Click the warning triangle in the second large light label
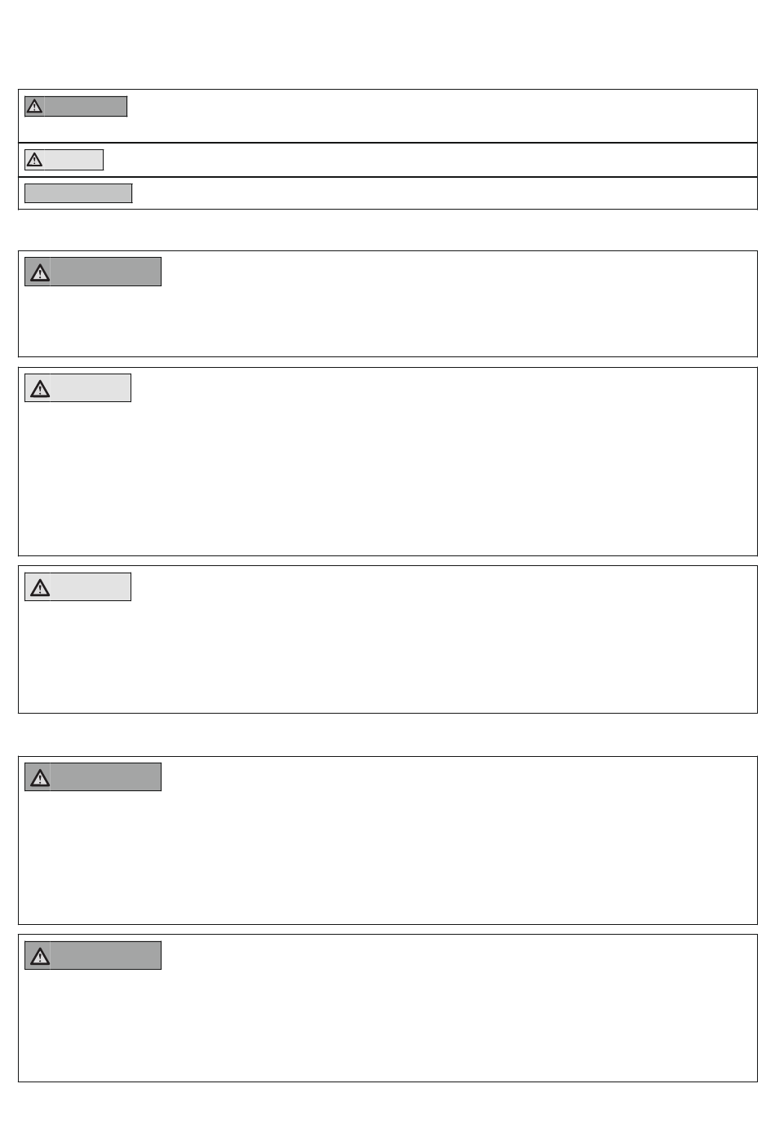 [x=39, y=587]
